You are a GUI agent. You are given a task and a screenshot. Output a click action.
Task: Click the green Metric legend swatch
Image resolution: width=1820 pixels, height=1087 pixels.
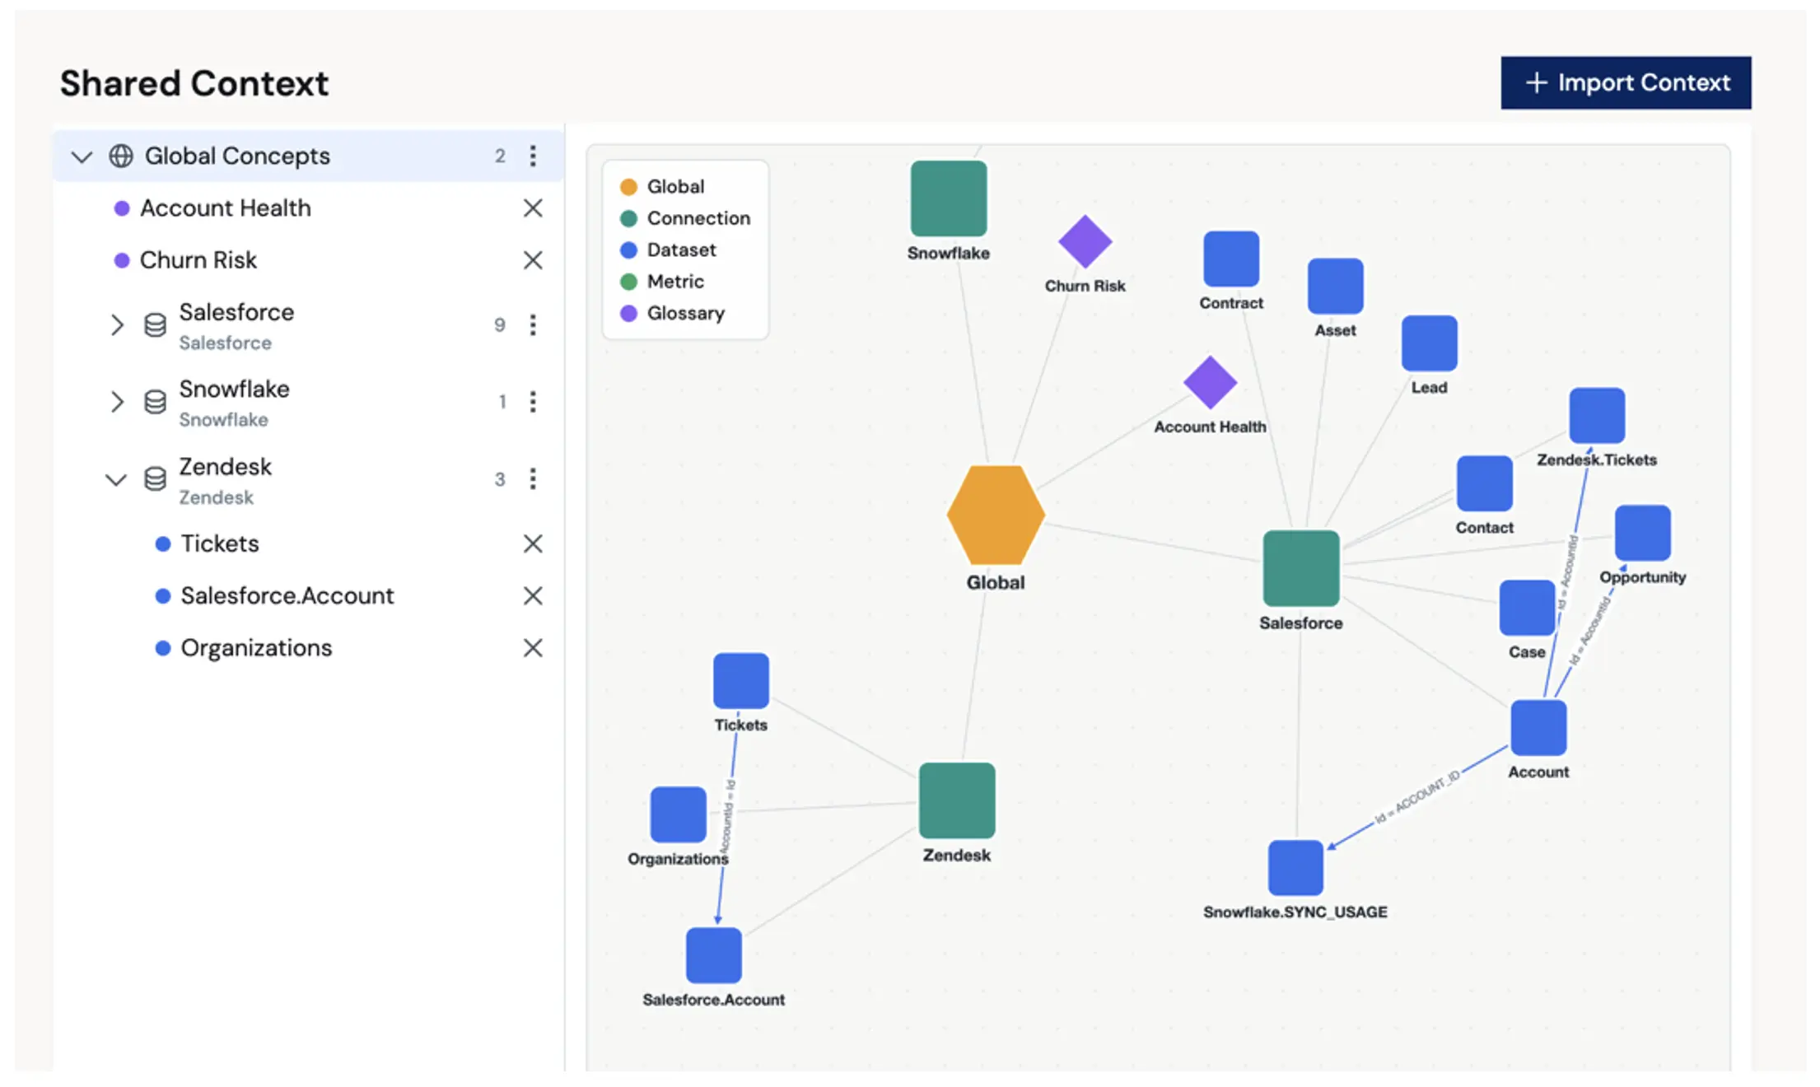coord(628,282)
